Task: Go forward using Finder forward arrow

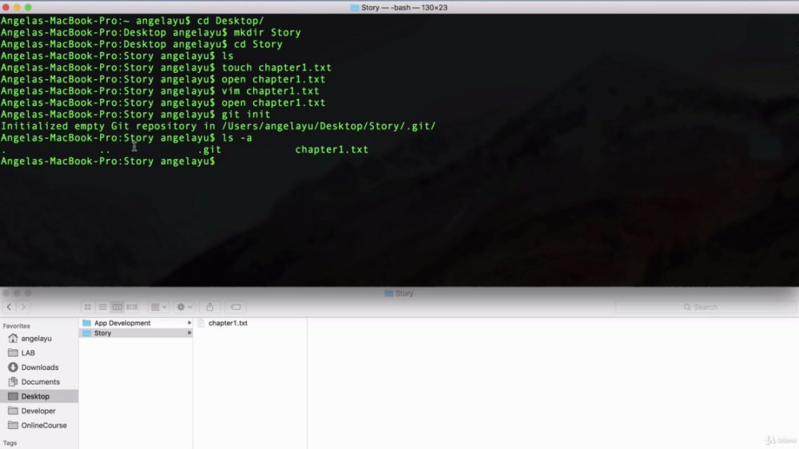Action: tap(23, 307)
